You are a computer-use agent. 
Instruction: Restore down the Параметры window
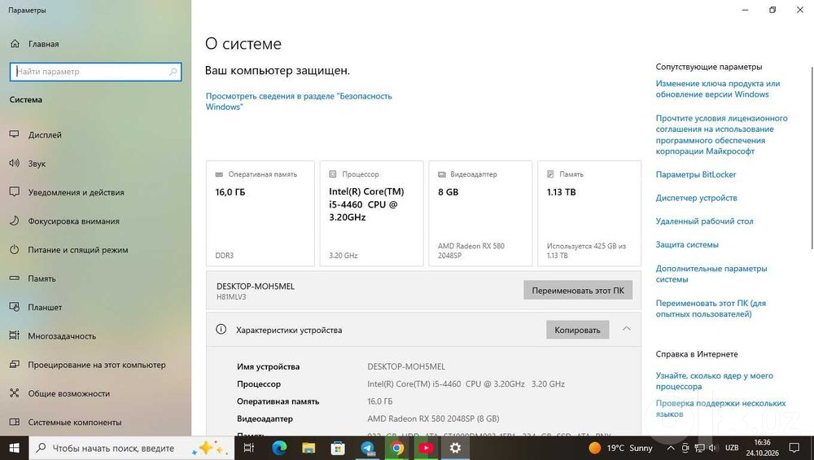pos(772,10)
